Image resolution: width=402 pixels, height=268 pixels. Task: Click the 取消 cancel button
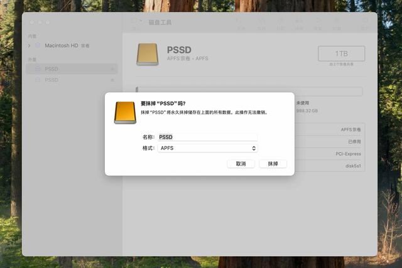tap(241, 164)
